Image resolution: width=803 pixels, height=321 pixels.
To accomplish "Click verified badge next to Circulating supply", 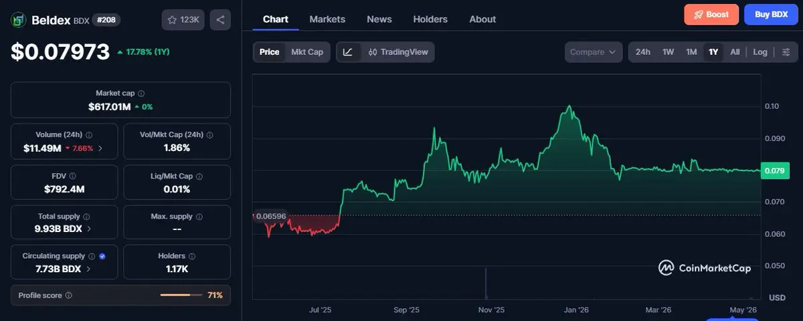I will click(x=102, y=256).
